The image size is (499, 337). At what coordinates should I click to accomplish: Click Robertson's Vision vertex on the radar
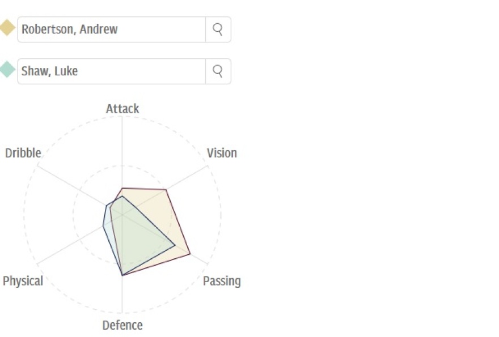click(166, 190)
